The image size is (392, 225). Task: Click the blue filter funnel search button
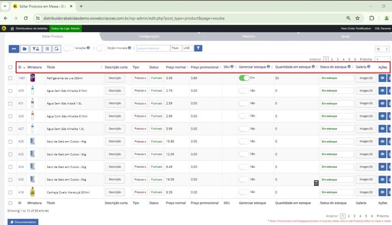click(198, 48)
